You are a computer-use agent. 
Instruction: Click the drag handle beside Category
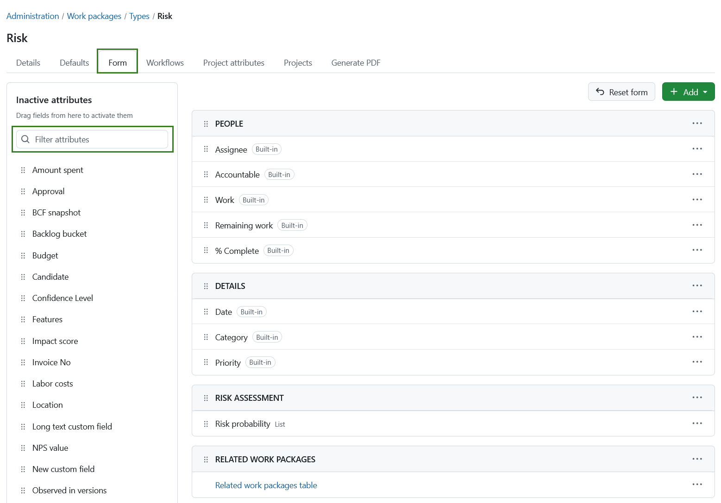pyautogui.click(x=206, y=337)
